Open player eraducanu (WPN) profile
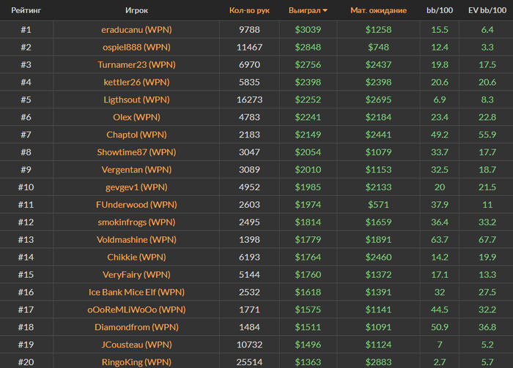This screenshot has height=368, width=513. point(136,30)
